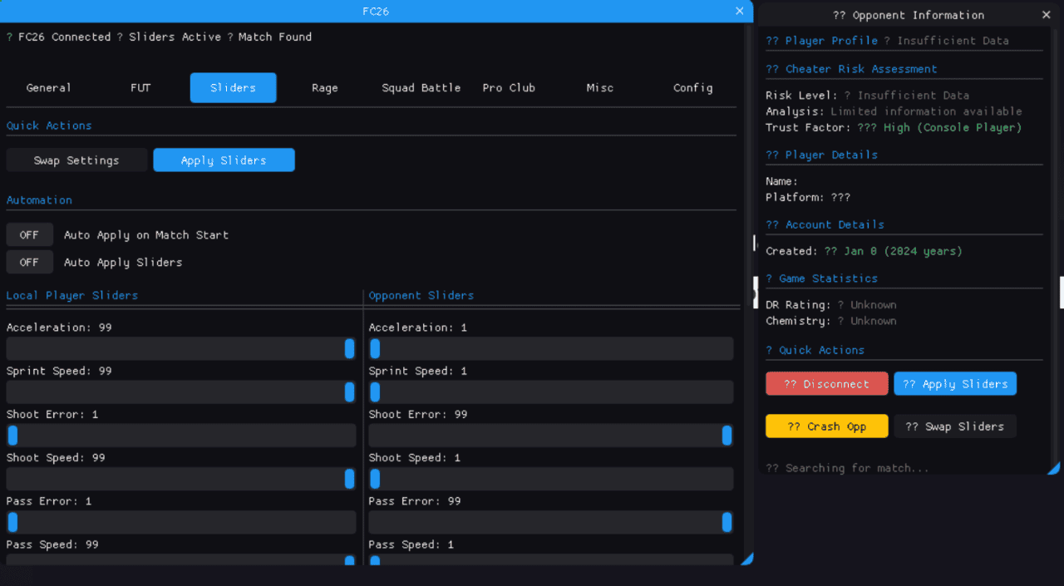This screenshot has height=586, width=1064.
Task: Enable Auto Apply on Match Start
Action: (29, 235)
